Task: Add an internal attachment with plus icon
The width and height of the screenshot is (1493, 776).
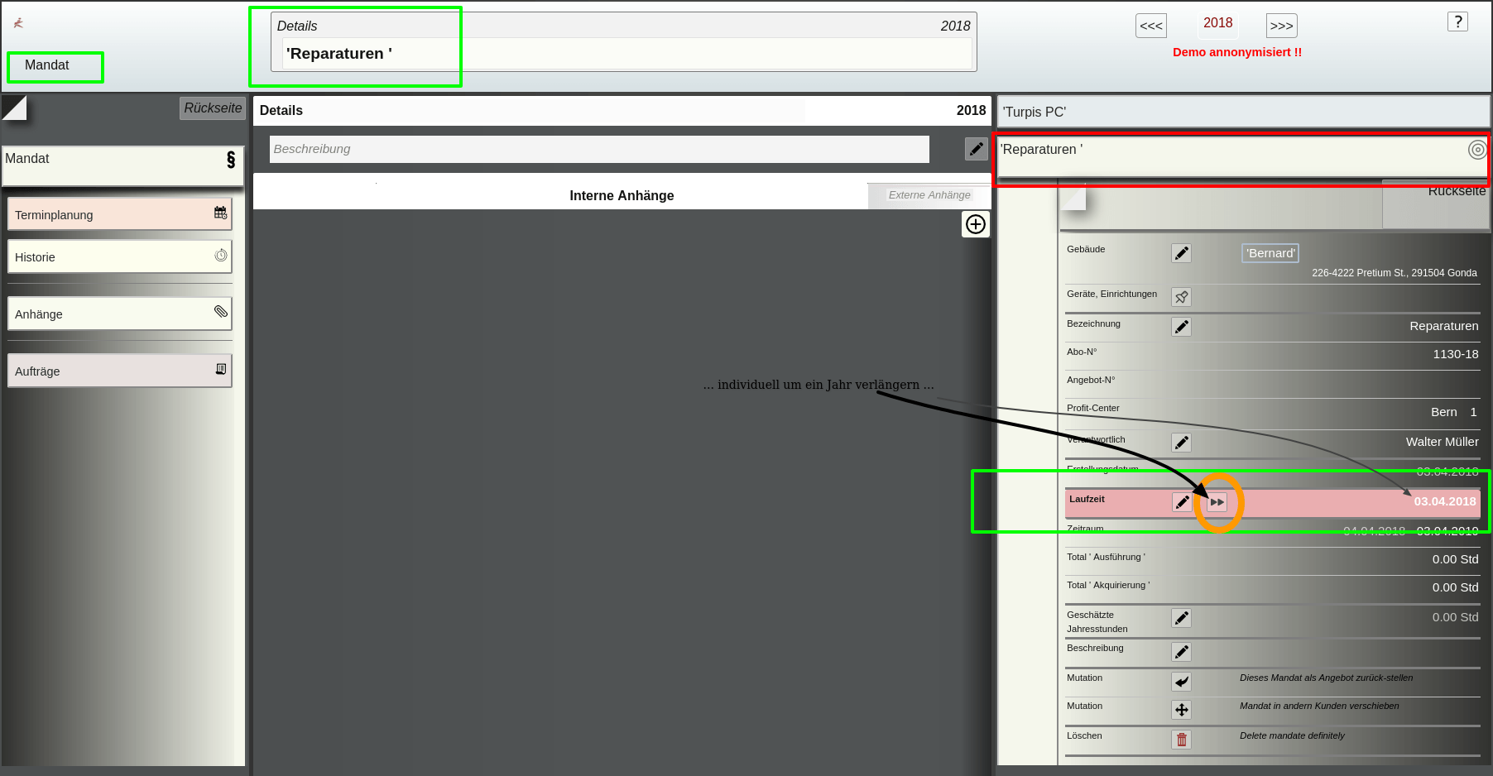Action: pyautogui.click(x=976, y=224)
